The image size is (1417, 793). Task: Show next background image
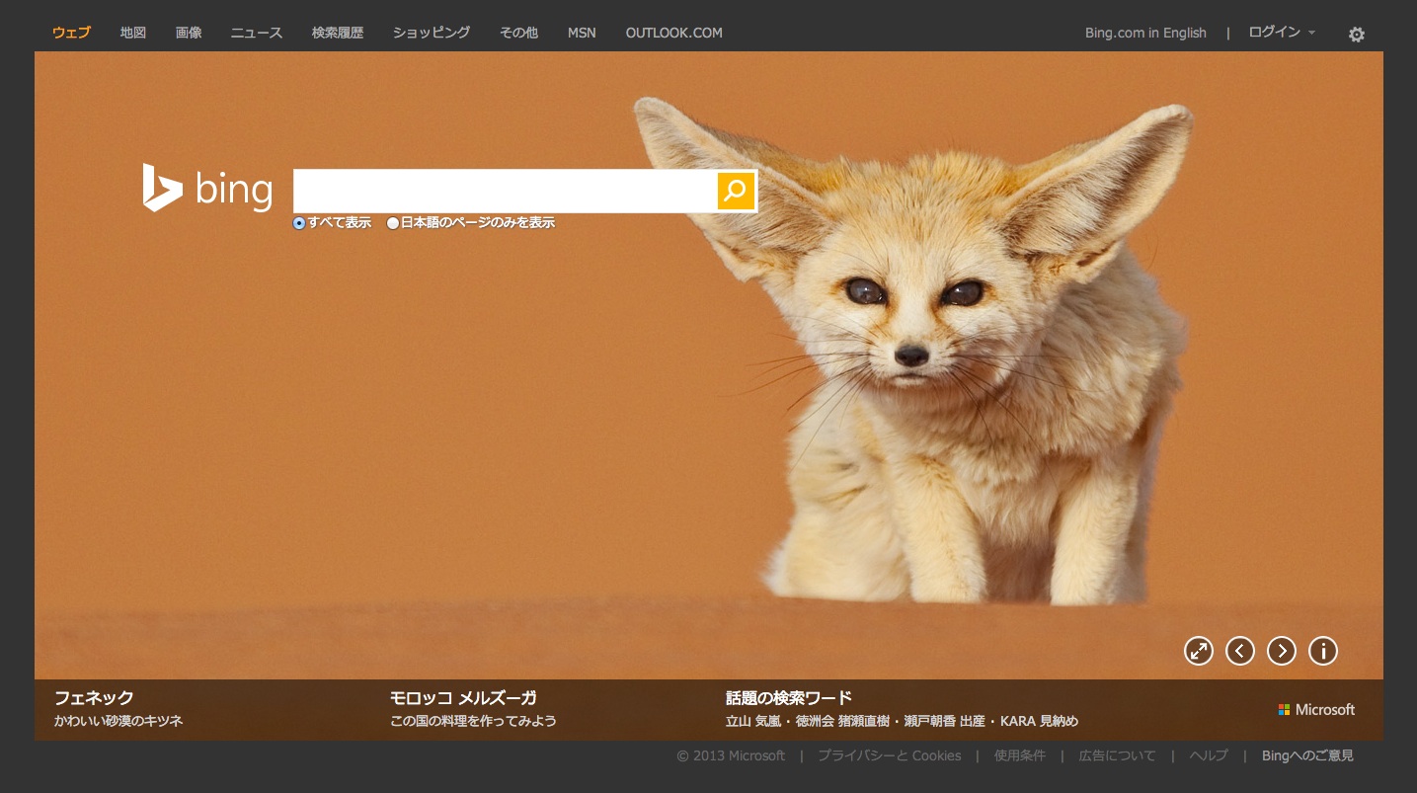point(1281,651)
